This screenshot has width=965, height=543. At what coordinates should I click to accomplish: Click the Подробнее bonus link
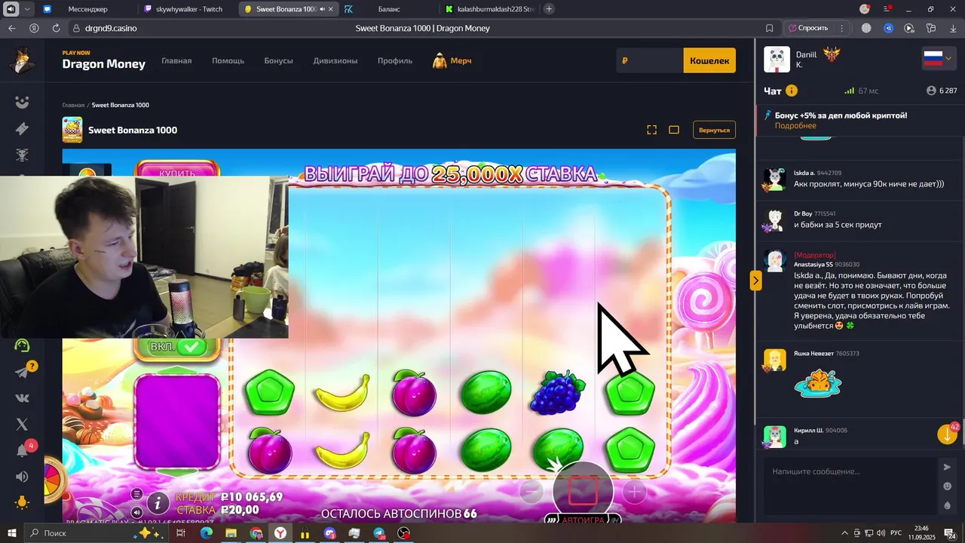(795, 126)
